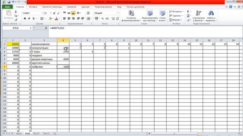Open the Name Box dropdown arrow

[30, 28]
